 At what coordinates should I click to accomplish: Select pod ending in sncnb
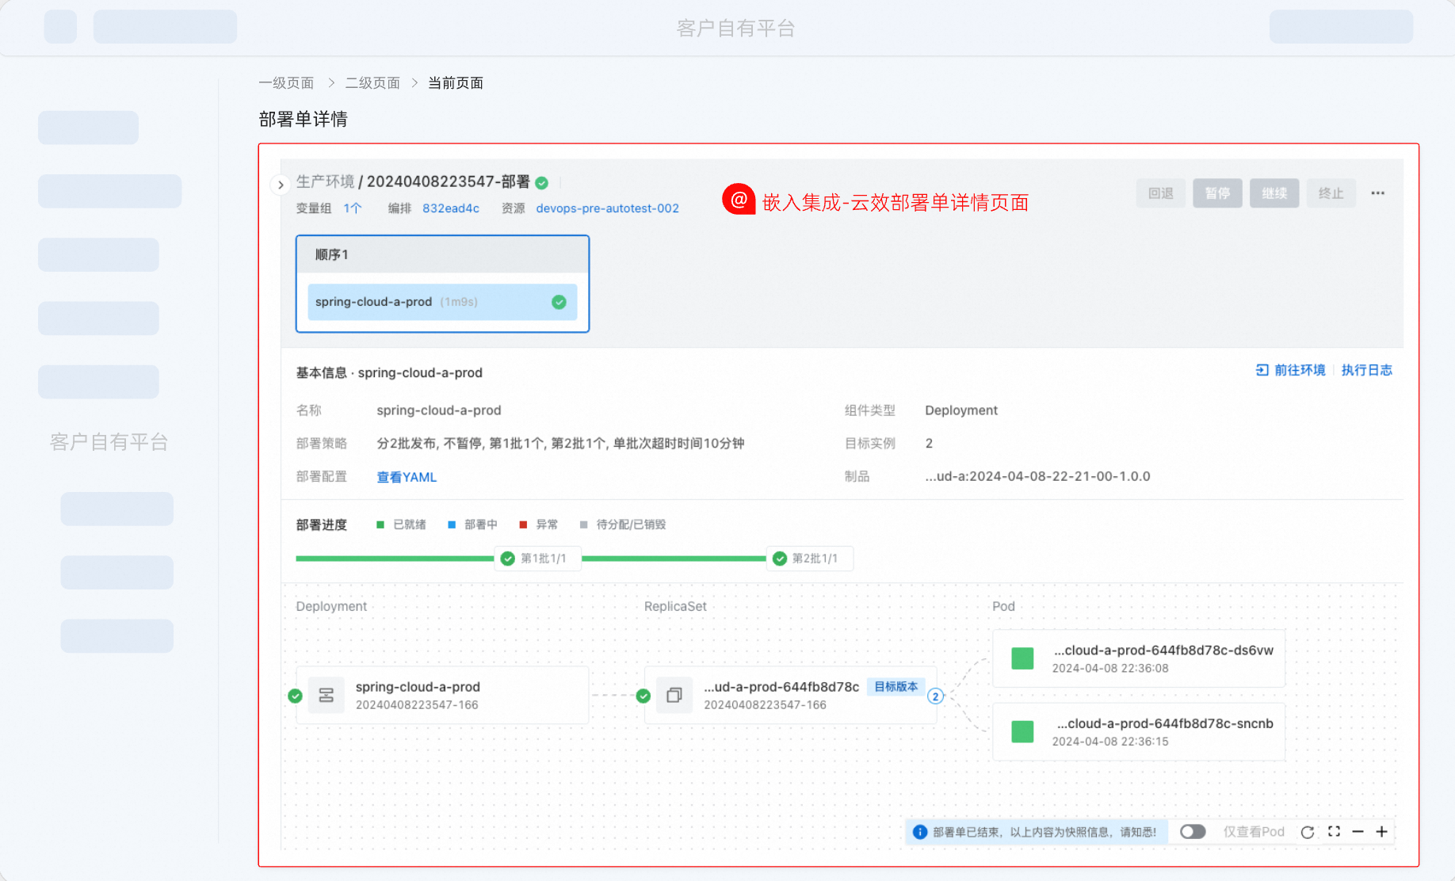click(1139, 732)
